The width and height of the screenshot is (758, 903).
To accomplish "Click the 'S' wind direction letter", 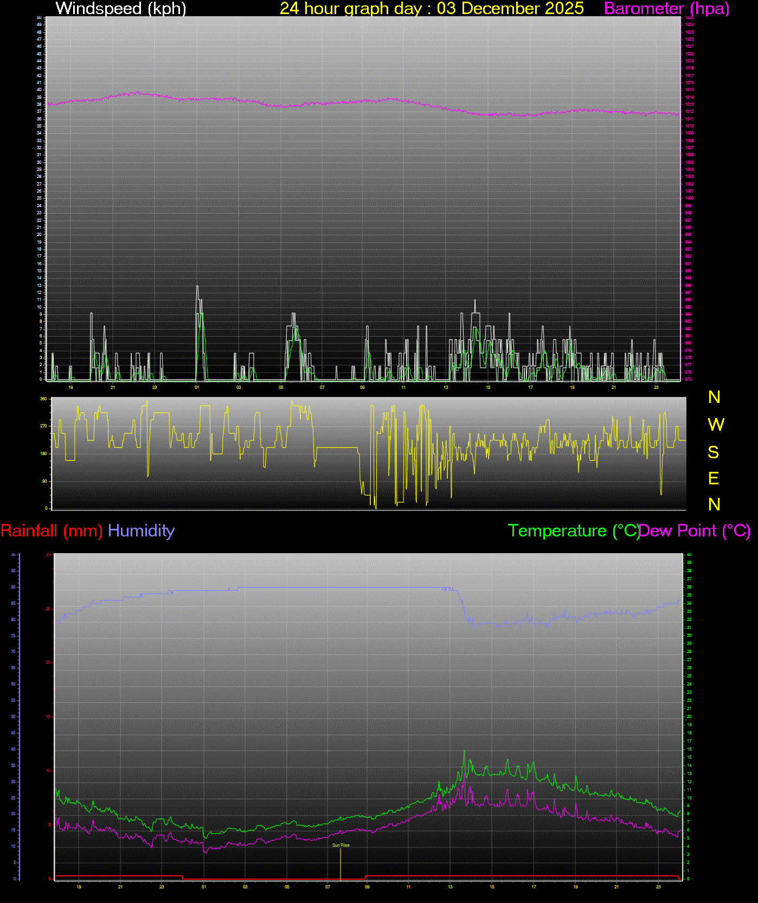I will pos(714,452).
